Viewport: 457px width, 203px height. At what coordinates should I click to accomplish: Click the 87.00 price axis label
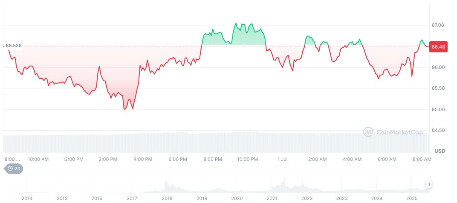438,26
